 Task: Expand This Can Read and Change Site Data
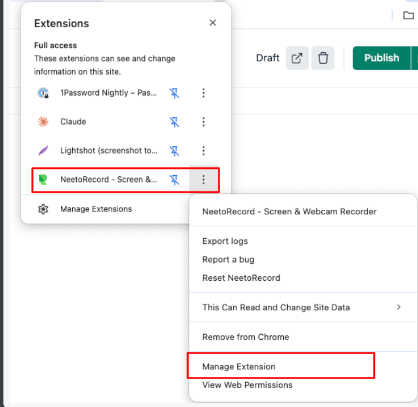click(303, 308)
